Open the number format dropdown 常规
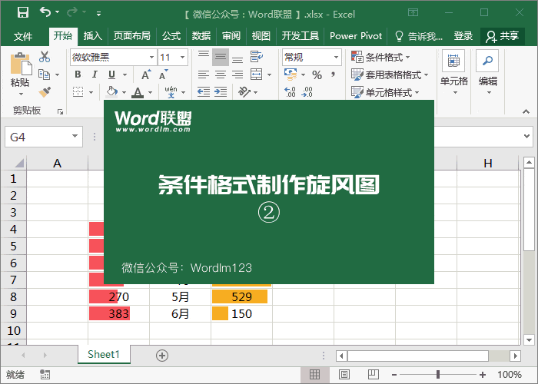 pos(337,58)
